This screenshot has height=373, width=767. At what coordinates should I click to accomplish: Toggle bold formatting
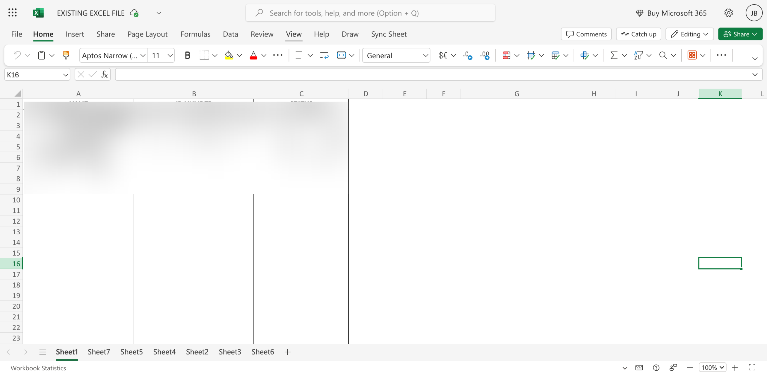pos(187,55)
